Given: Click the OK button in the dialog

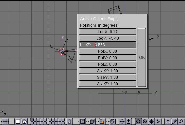Looking at the screenshot, I should pos(142,57).
